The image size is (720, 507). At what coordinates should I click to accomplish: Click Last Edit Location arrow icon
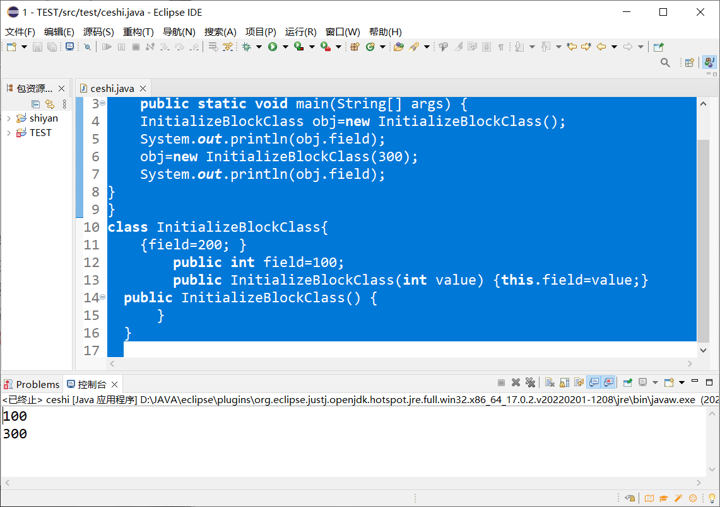pos(572,47)
